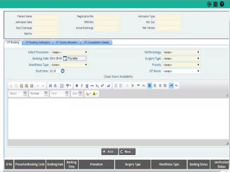Open the Booking Date calendar picker

coord(65,58)
